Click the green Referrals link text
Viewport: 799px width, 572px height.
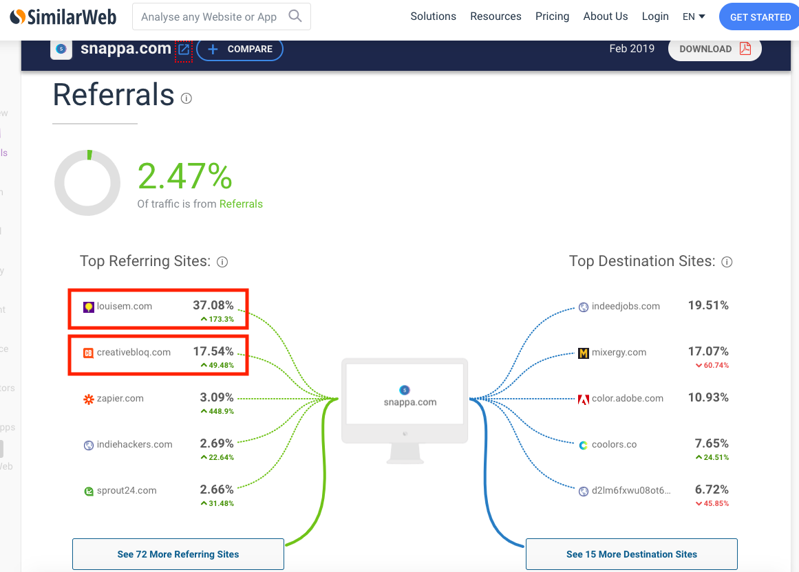[x=241, y=204]
